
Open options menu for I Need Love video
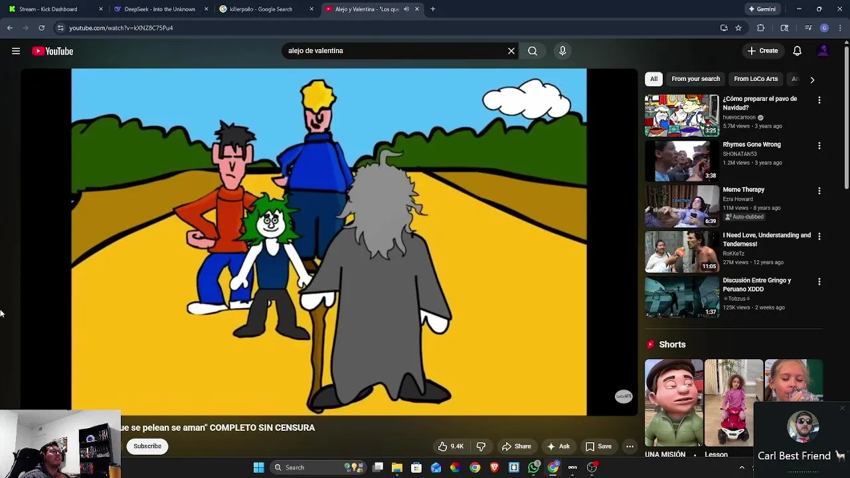(x=819, y=236)
